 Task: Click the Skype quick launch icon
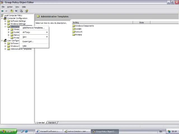point(22,131)
